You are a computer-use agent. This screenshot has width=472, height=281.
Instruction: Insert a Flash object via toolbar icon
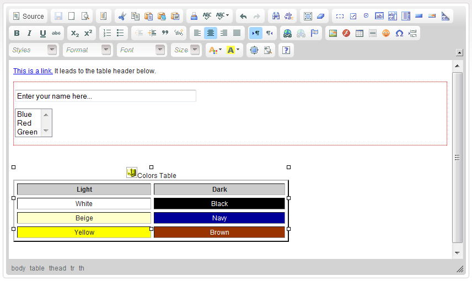coord(346,33)
